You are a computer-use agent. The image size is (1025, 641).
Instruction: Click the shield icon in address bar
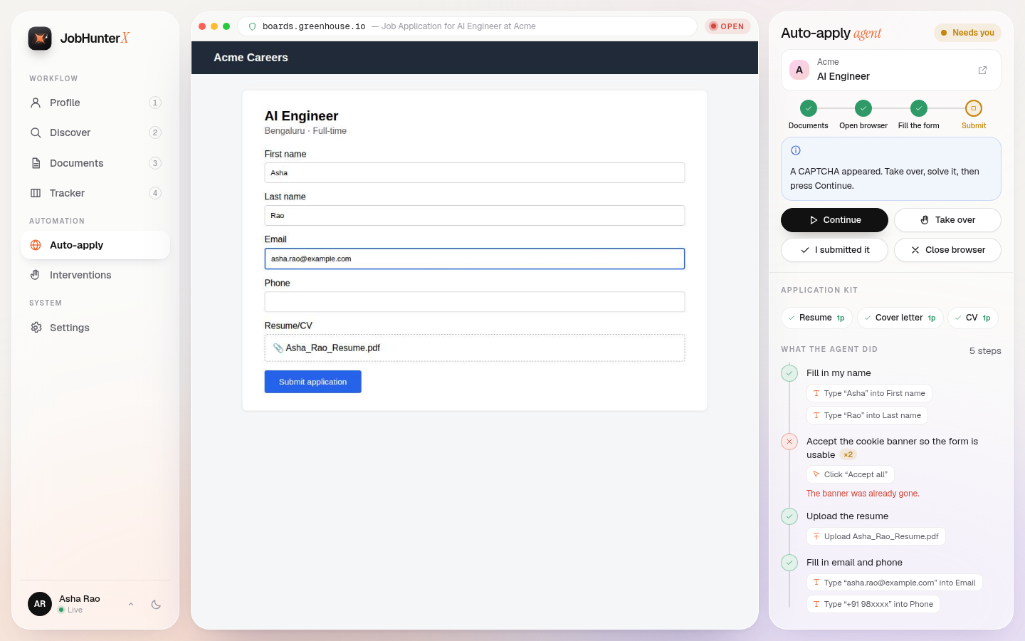tap(252, 26)
